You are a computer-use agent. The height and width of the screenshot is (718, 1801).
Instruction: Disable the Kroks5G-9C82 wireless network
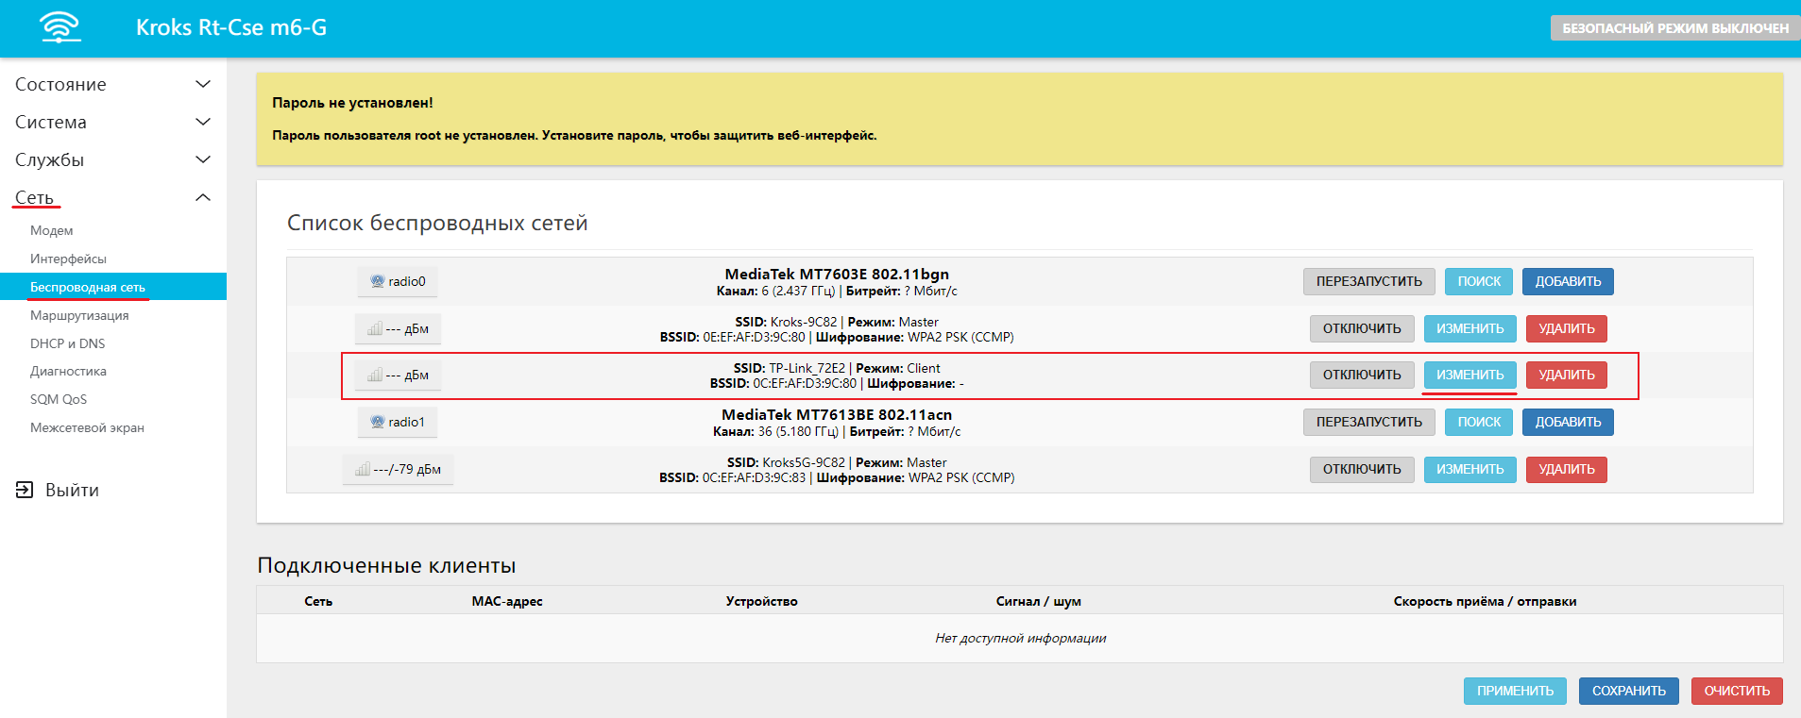click(1361, 469)
